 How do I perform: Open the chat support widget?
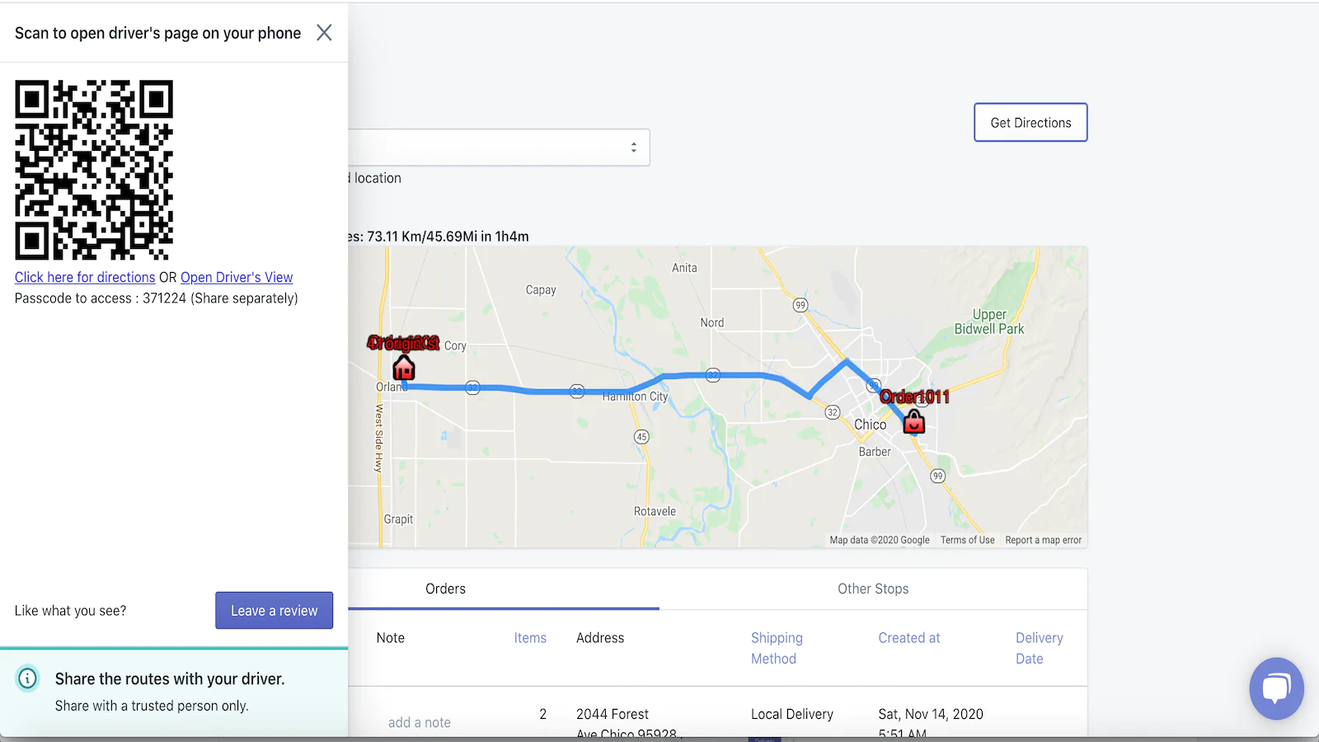pos(1275,688)
